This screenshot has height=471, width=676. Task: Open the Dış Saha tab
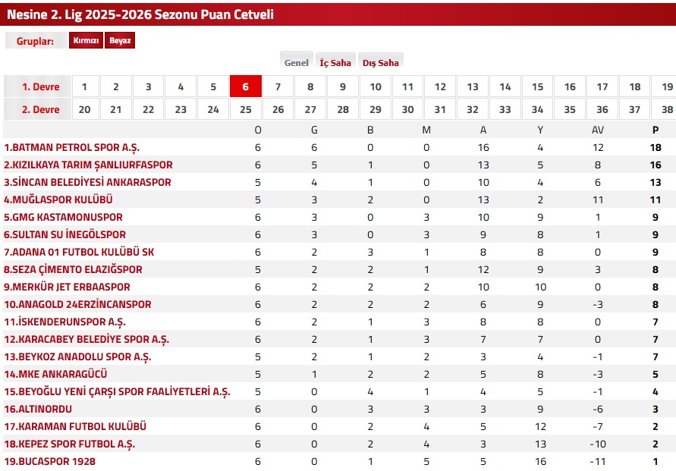click(x=381, y=63)
